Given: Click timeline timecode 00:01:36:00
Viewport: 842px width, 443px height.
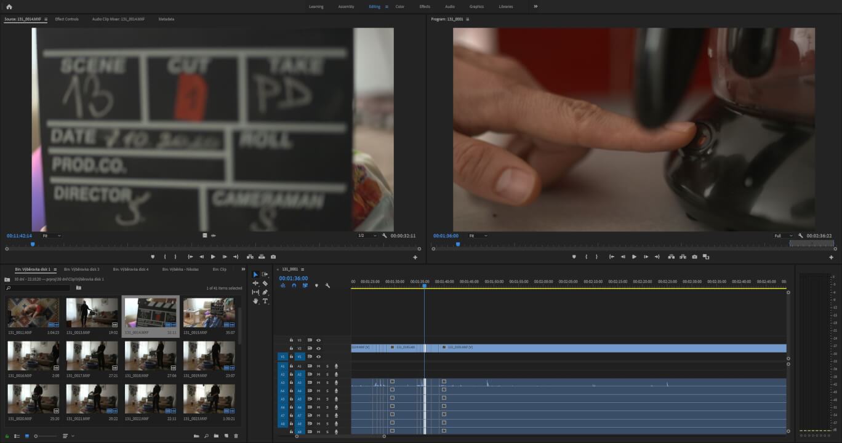Looking at the screenshot, I should (x=294, y=278).
